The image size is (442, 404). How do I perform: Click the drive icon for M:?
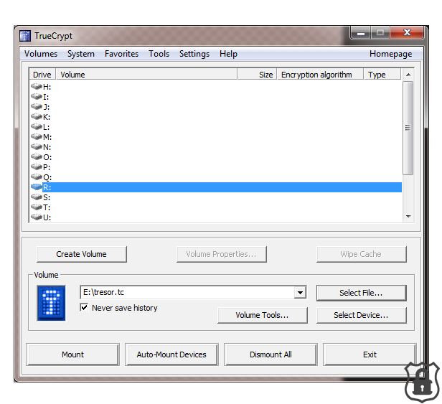37,137
